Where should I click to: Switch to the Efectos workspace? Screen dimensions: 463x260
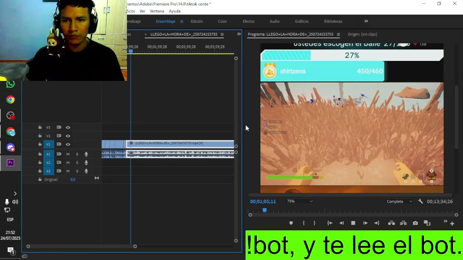(249, 21)
